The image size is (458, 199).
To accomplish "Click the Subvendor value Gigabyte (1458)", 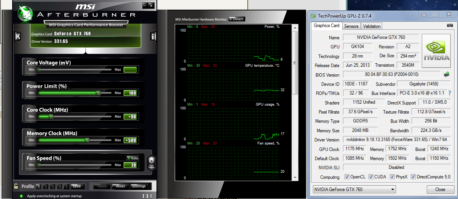I will (424, 84).
